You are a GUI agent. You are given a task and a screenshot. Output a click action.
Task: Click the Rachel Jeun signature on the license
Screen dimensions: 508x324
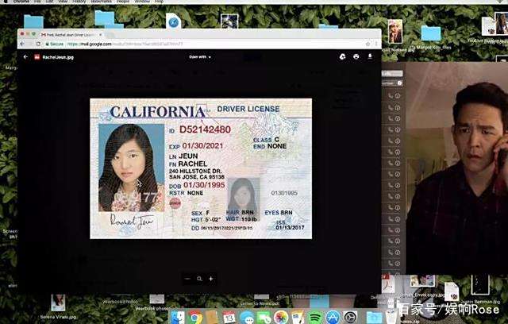click(131, 222)
